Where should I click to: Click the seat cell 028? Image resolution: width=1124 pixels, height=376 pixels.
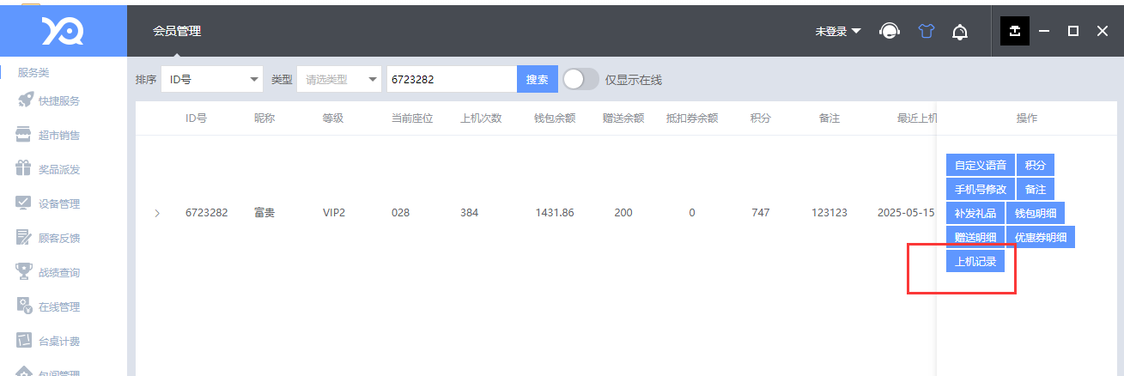pos(401,213)
